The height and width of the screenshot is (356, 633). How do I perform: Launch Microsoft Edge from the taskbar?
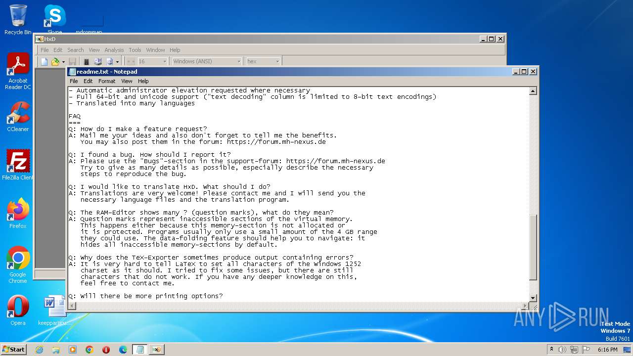click(123, 350)
